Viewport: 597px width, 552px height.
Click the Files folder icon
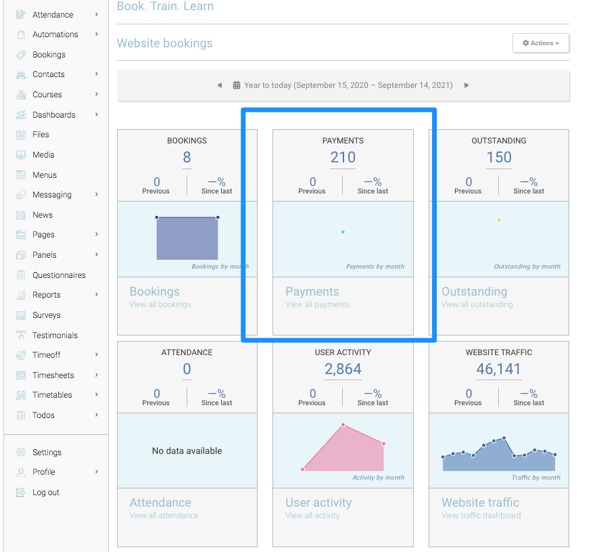(21, 135)
